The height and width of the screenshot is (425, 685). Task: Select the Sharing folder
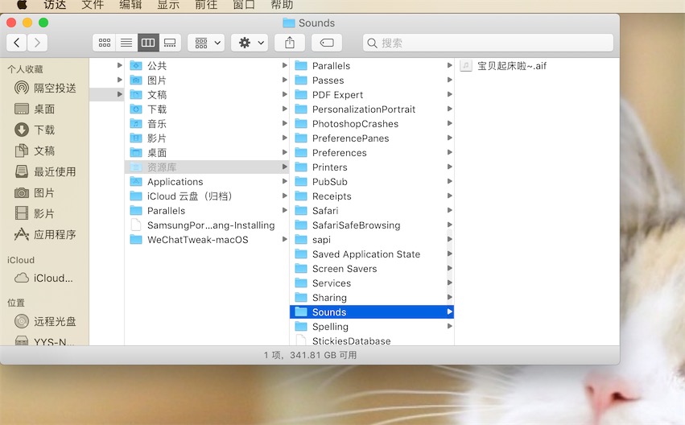click(x=372, y=298)
